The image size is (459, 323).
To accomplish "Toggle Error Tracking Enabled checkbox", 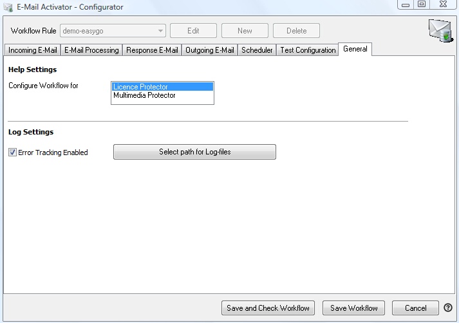I will (x=12, y=152).
